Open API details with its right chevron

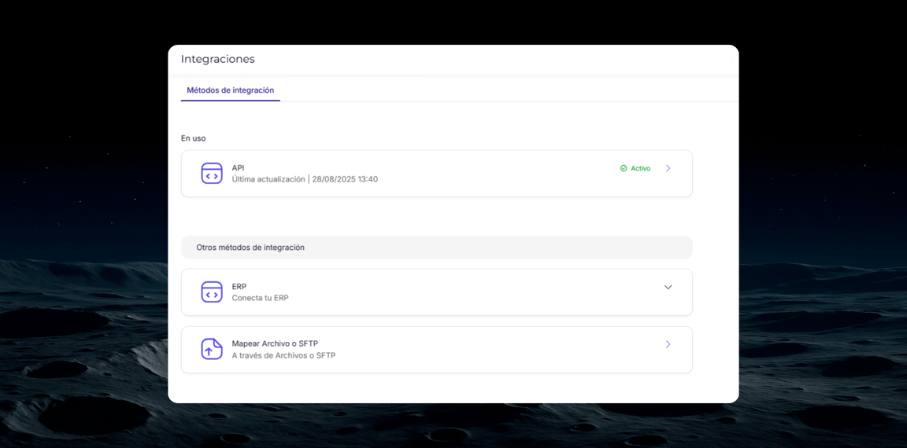point(668,168)
